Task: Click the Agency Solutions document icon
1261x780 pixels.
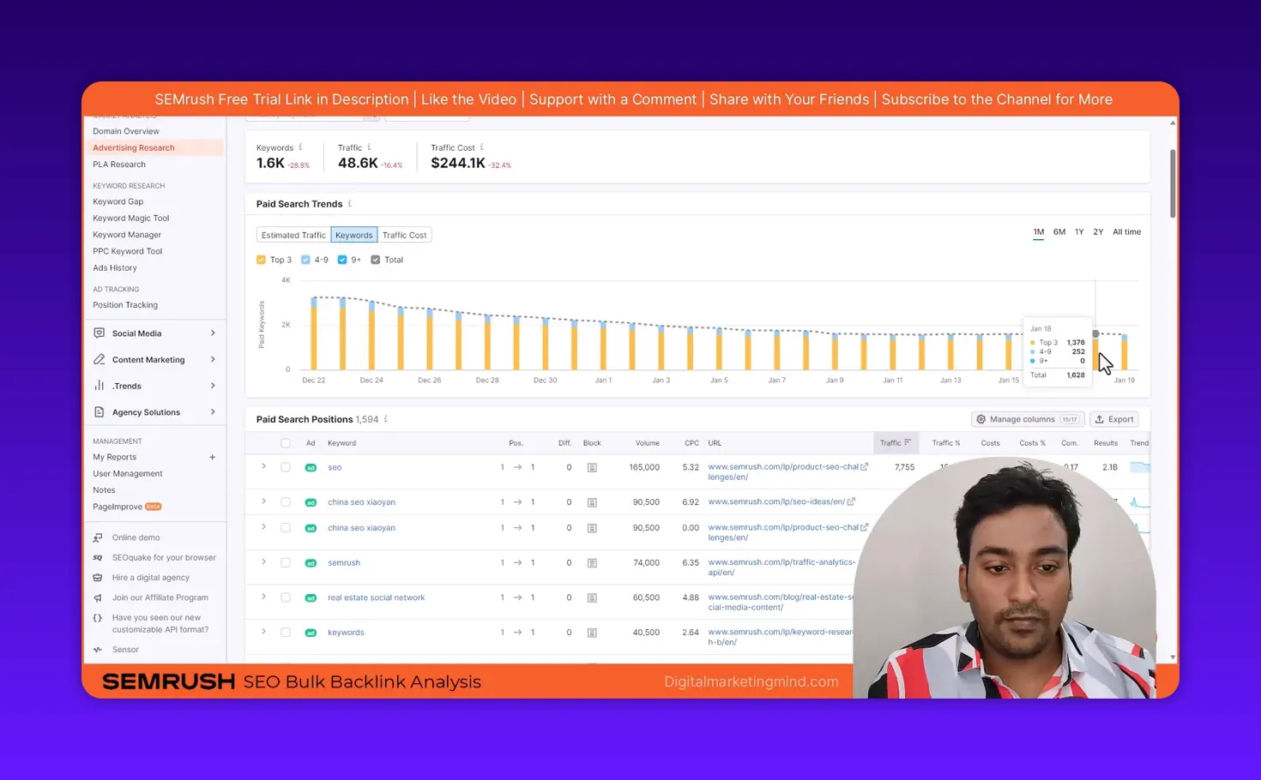Action: point(101,411)
